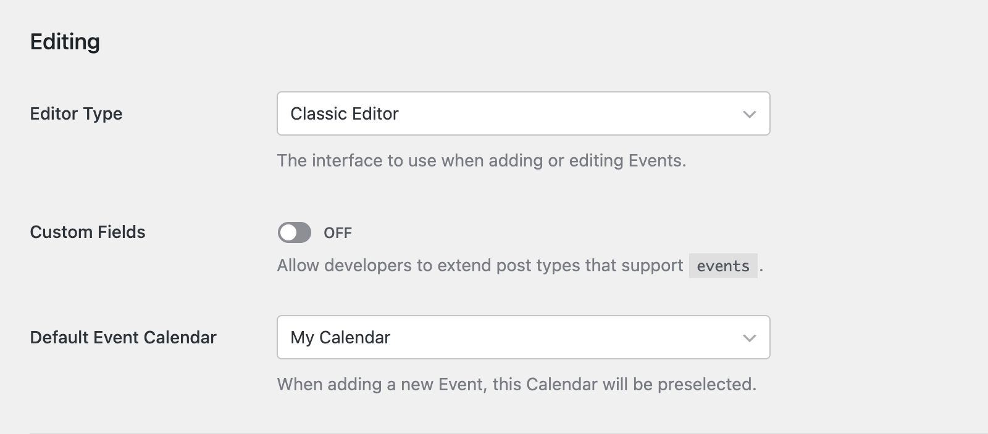This screenshot has width=988, height=434.
Task: Select the Classic Editor dropdown box
Action: click(524, 113)
